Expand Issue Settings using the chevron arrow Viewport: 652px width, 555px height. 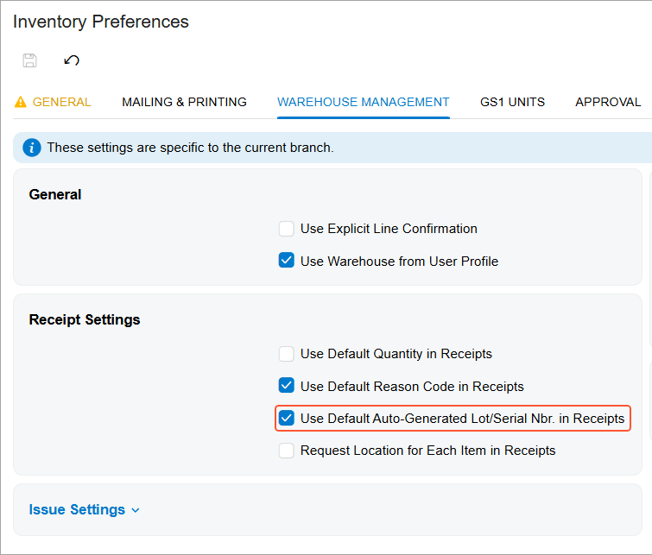(x=136, y=510)
